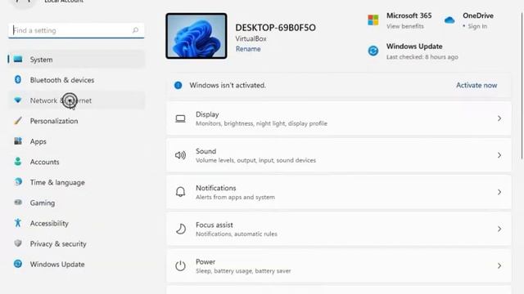Viewport: 524px width, 294px height.
Task: Open Windows Update status at top right
Action: 413,51
